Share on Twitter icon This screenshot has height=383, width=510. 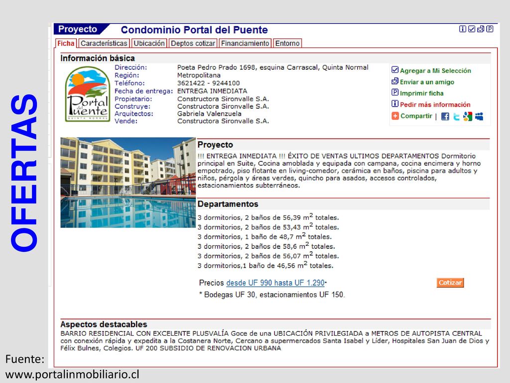(x=456, y=117)
